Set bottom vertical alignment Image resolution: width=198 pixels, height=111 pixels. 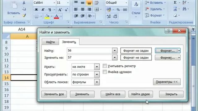click(89, 3)
